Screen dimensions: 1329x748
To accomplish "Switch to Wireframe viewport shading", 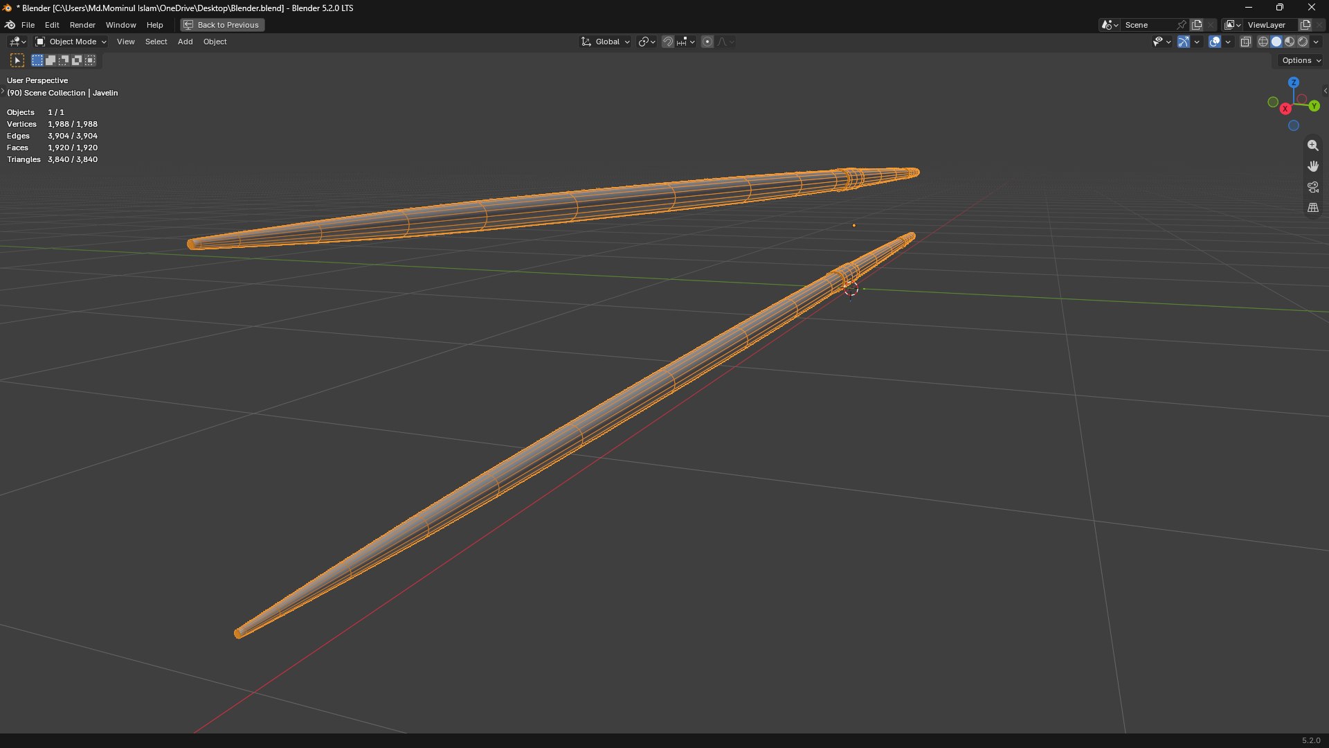I will pos(1263,42).
